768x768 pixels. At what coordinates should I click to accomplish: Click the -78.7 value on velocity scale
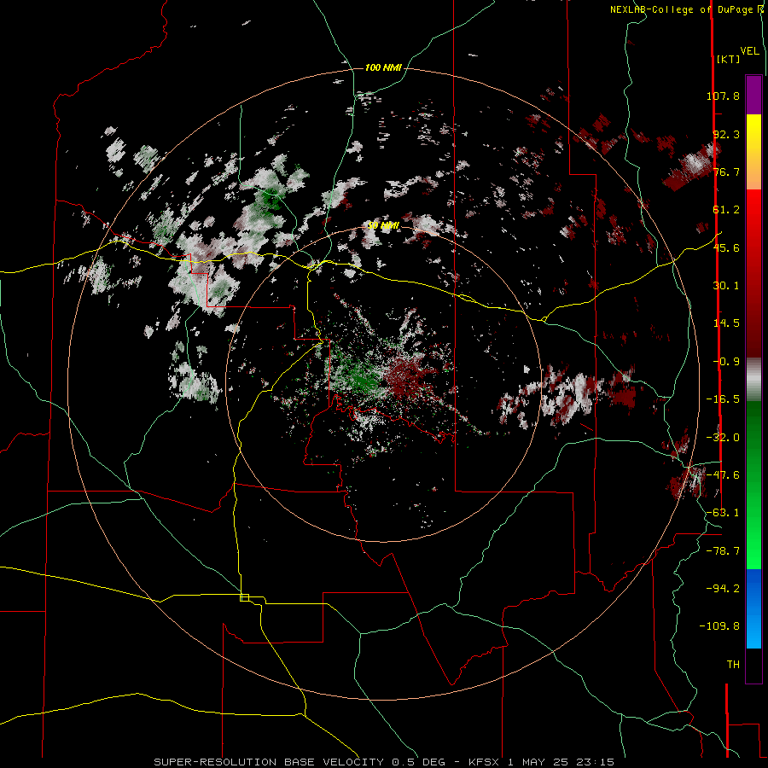pos(723,551)
